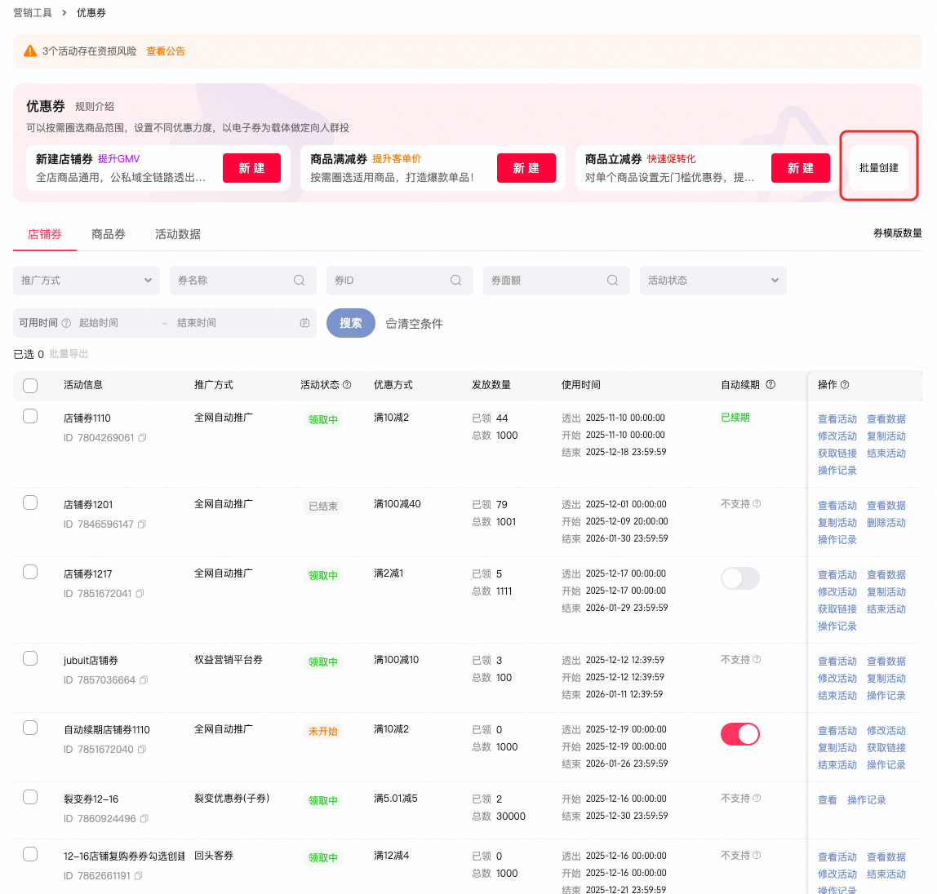Click search icon in 券名称 field

(300, 281)
